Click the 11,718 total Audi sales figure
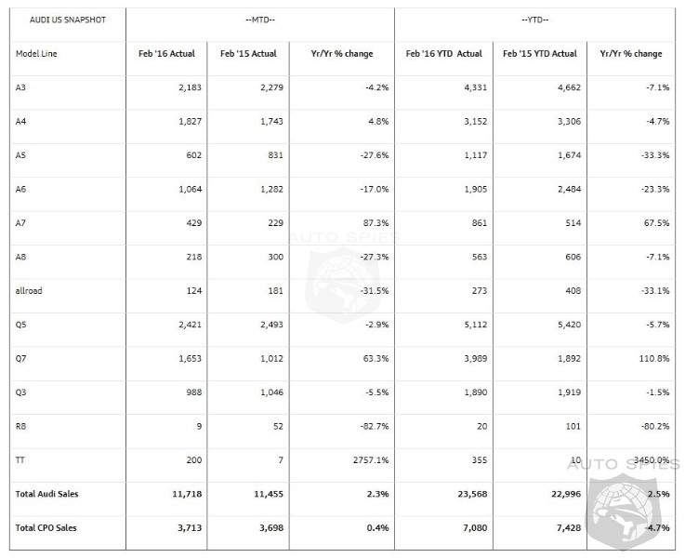The image size is (685, 558). pyautogui.click(x=181, y=494)
